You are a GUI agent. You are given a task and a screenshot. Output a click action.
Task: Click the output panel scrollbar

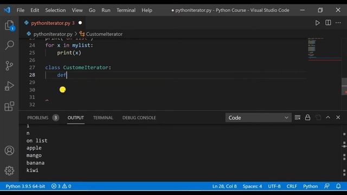click(344, 153)
